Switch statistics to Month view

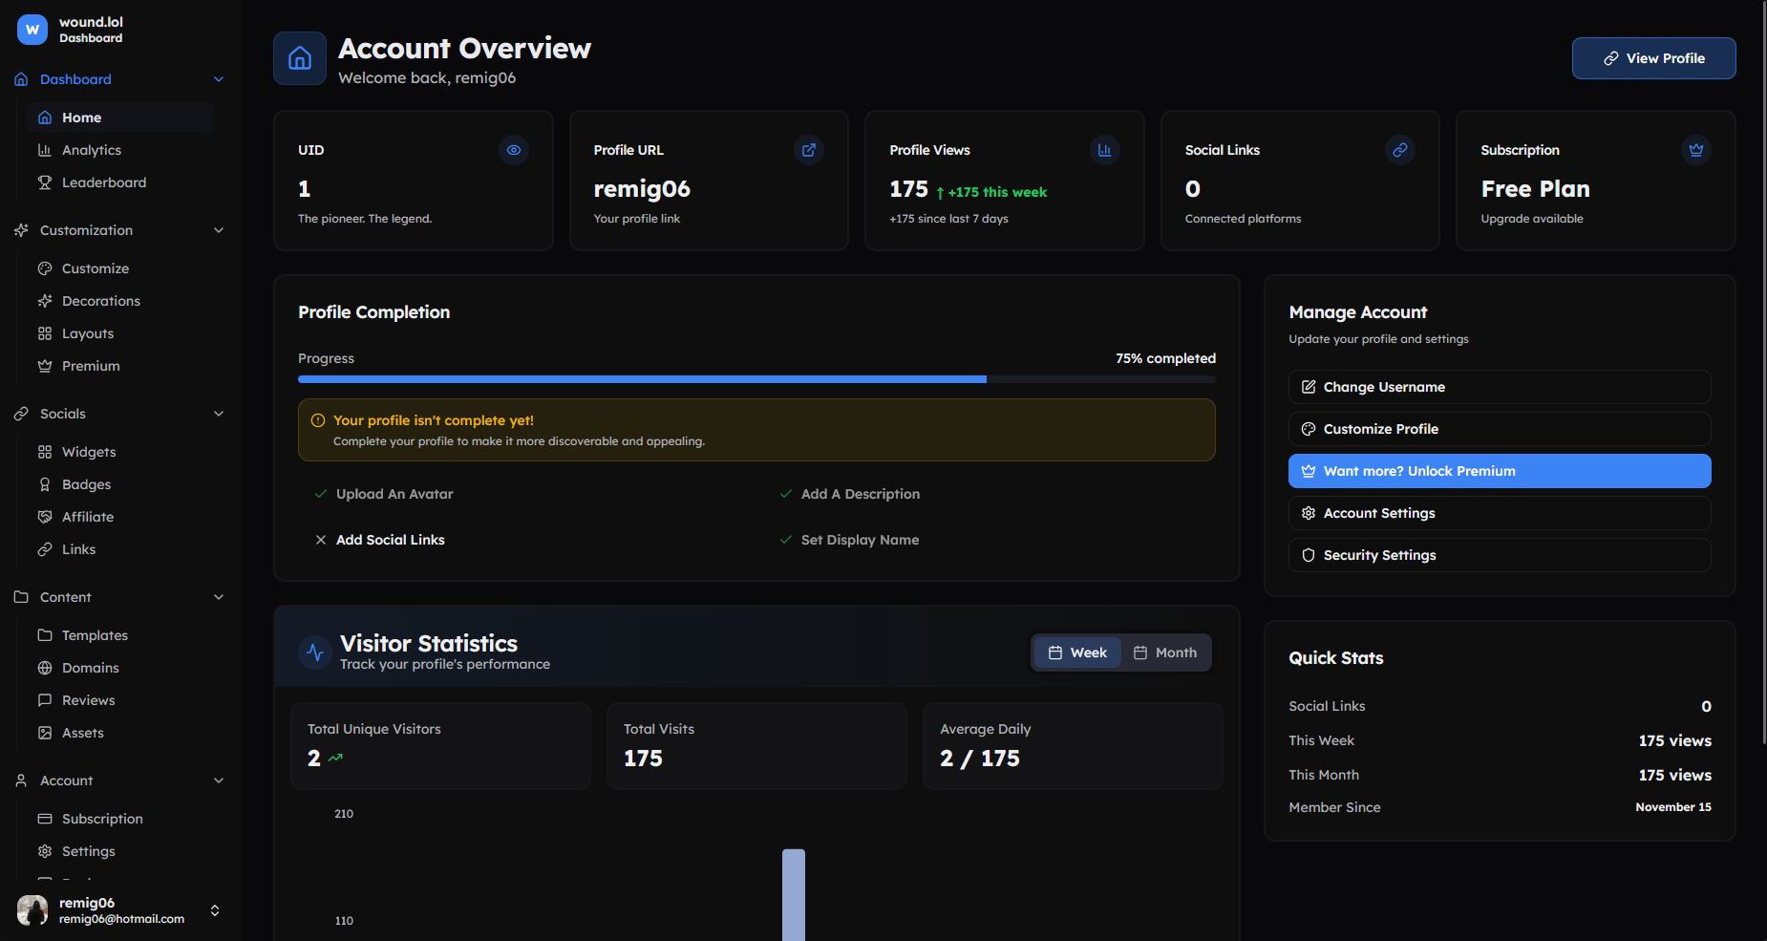click(x=1165, y=652)
